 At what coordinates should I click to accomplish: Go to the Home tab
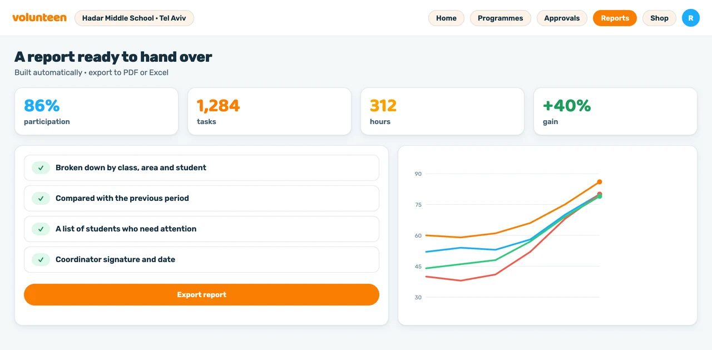(446, 18)
